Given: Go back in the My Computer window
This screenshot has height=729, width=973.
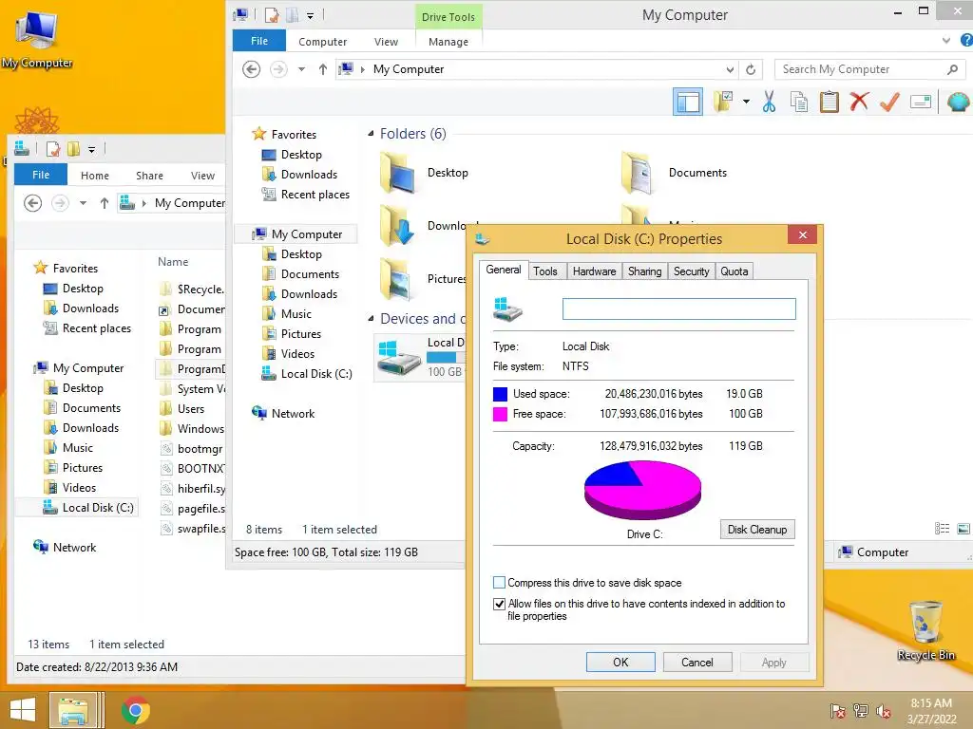Looking at the screenshot, I should (x=251, y=68).
